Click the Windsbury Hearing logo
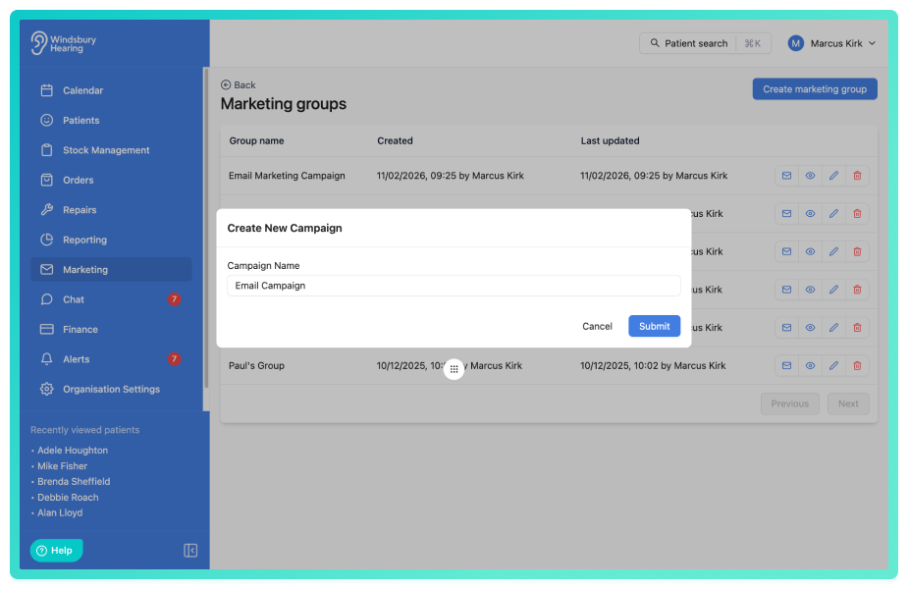Screen dimensions: 908x589 pos(64,43)
